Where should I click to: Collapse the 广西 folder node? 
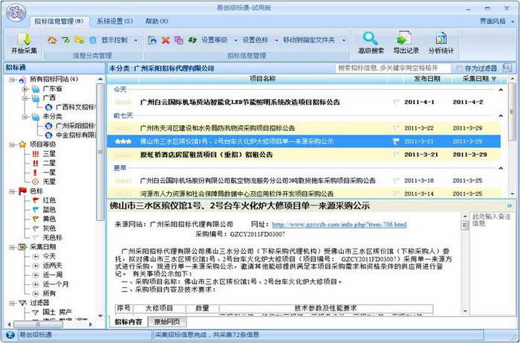click(x=25, y=98)
